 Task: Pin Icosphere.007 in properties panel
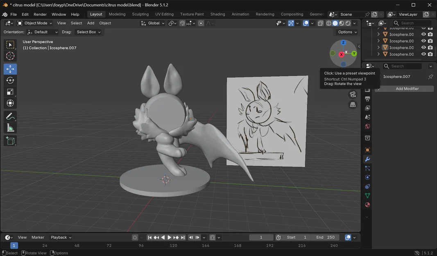(x=430, y=77)
